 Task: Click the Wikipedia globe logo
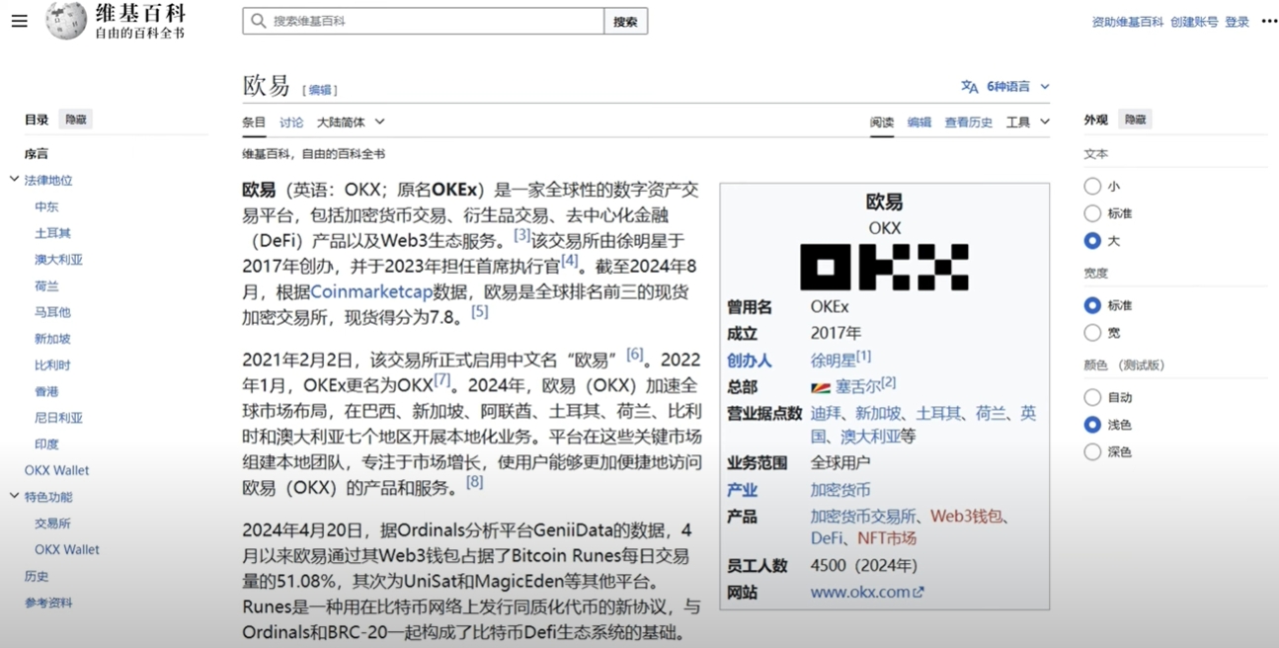(66, 21)
